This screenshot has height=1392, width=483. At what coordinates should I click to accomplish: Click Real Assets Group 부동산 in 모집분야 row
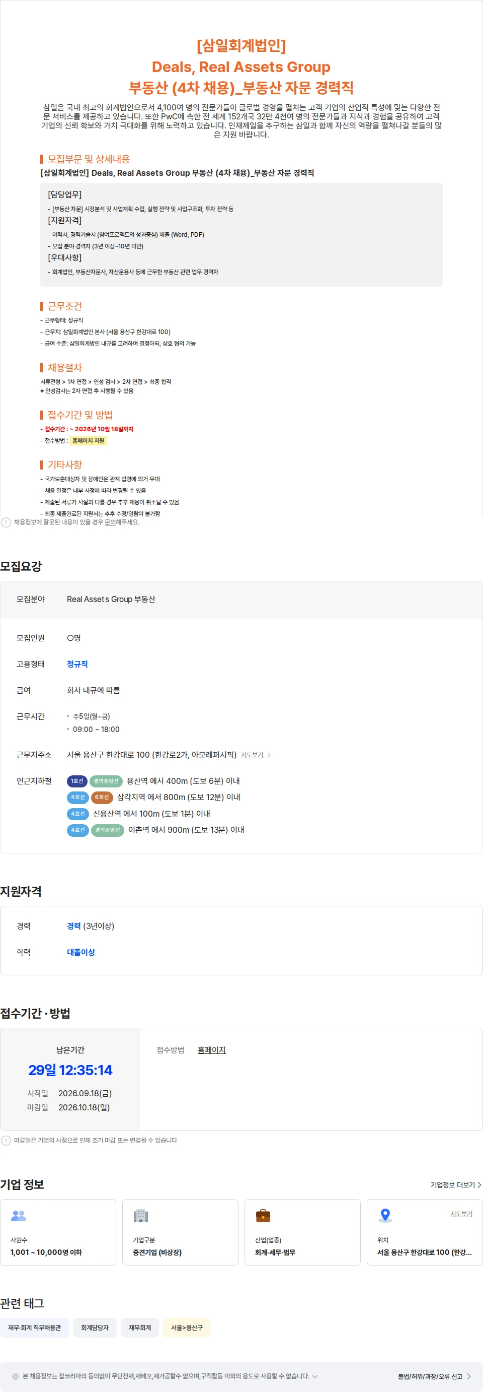point(111,600)
